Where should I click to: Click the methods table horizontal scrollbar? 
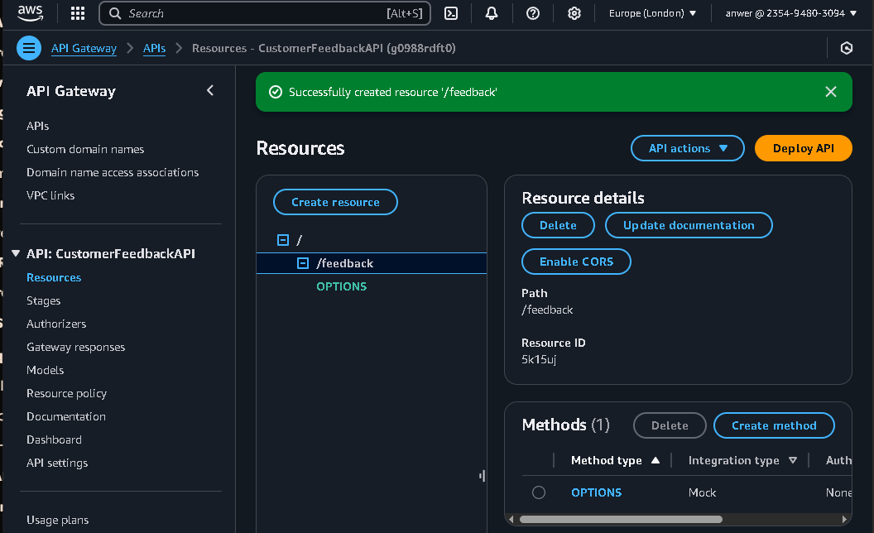tap(621, 520)
